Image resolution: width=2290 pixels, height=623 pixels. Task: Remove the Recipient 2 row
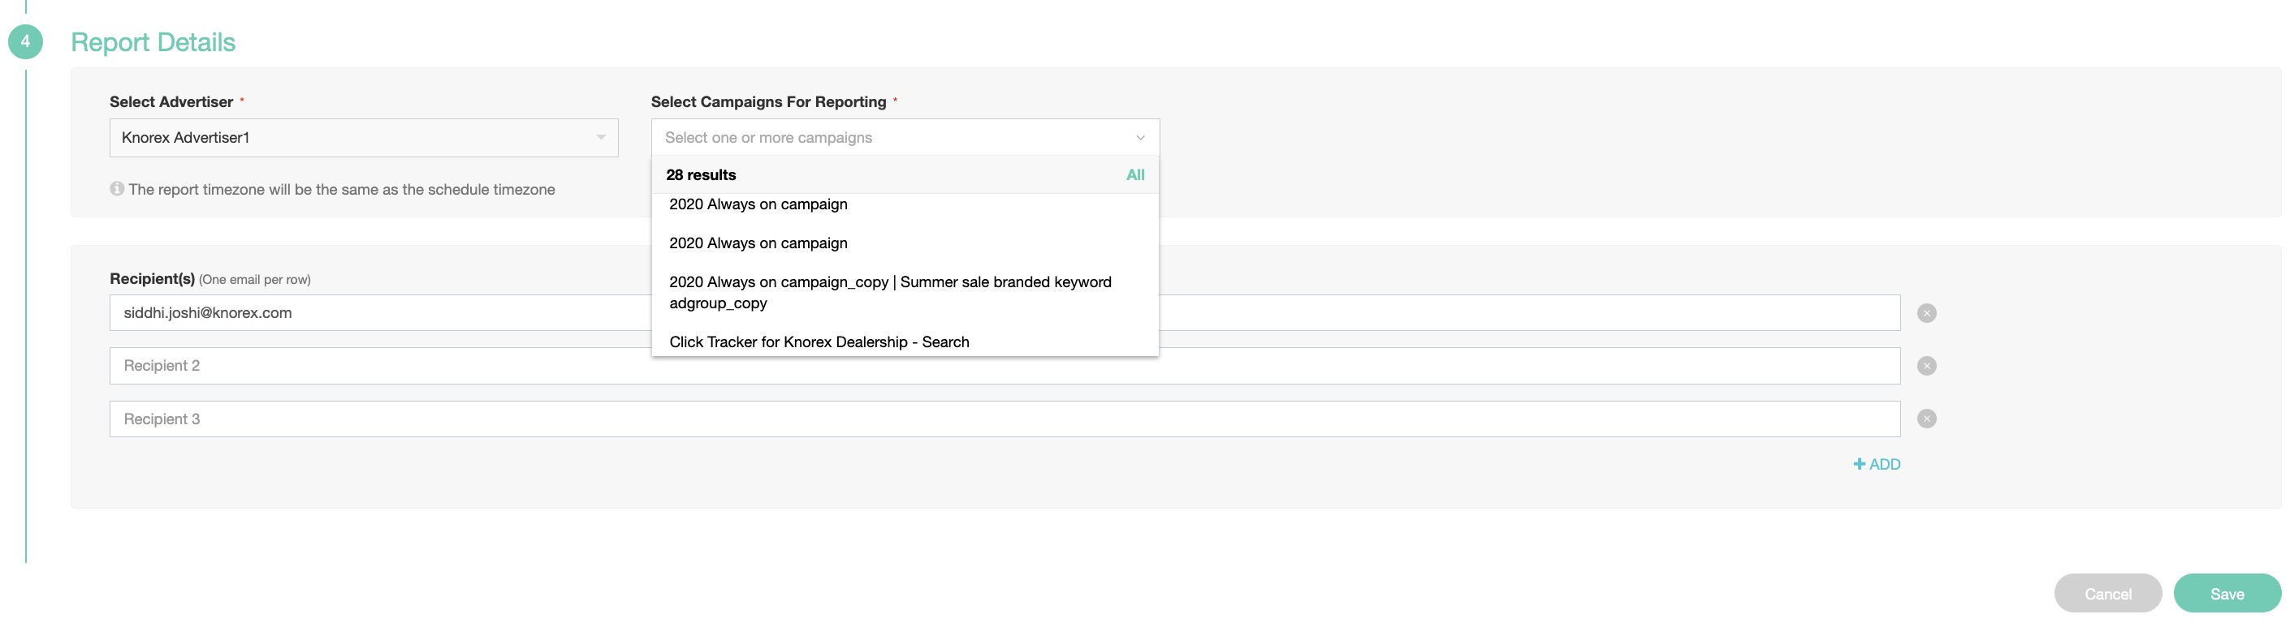pyautogui.click(x=1925, y=366)
